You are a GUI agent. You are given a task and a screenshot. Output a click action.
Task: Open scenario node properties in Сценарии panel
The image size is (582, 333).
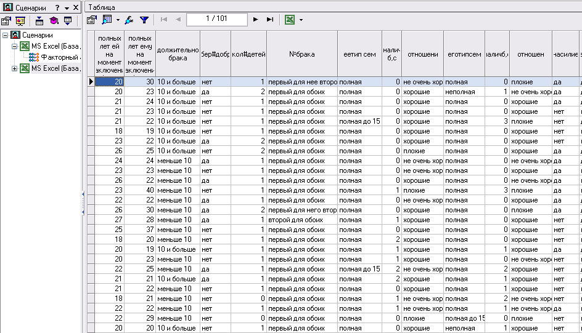pos(6,21)
